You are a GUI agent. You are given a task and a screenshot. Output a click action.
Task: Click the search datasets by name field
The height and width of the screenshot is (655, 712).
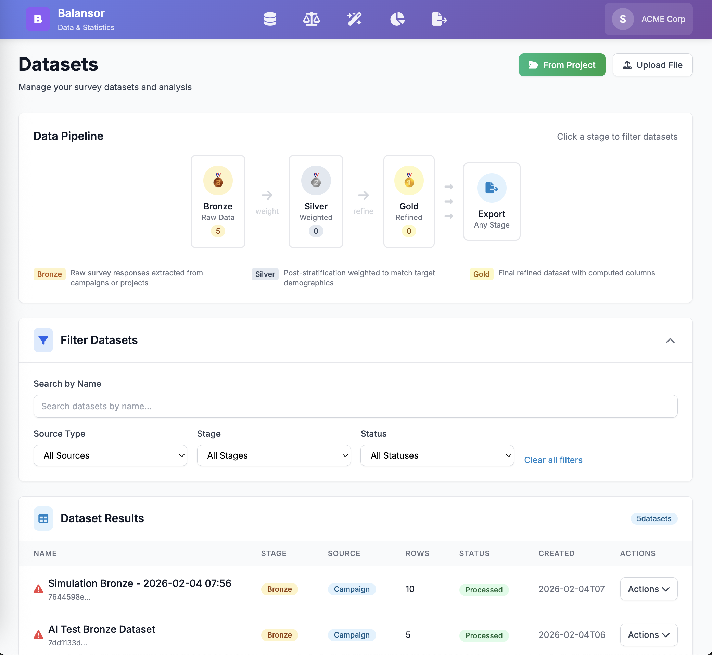point(355,406)
